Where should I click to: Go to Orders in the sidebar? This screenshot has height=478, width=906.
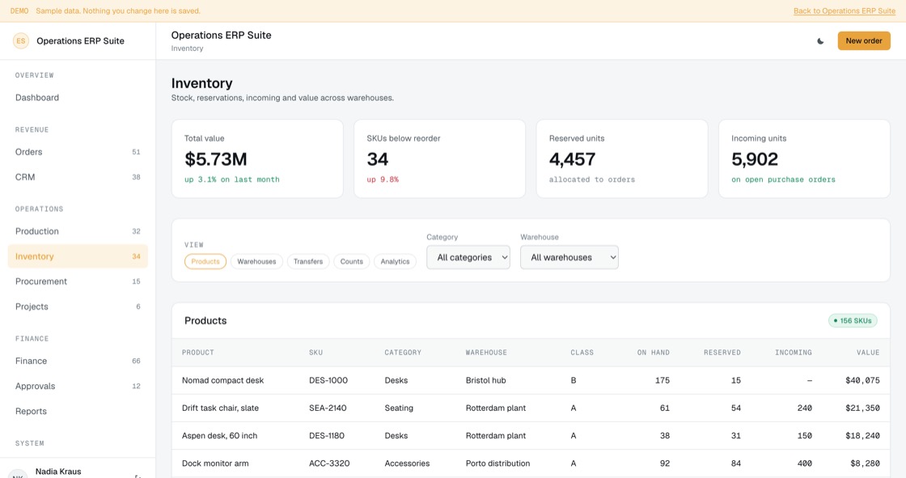pyautogui.click(x=78, y=152)
